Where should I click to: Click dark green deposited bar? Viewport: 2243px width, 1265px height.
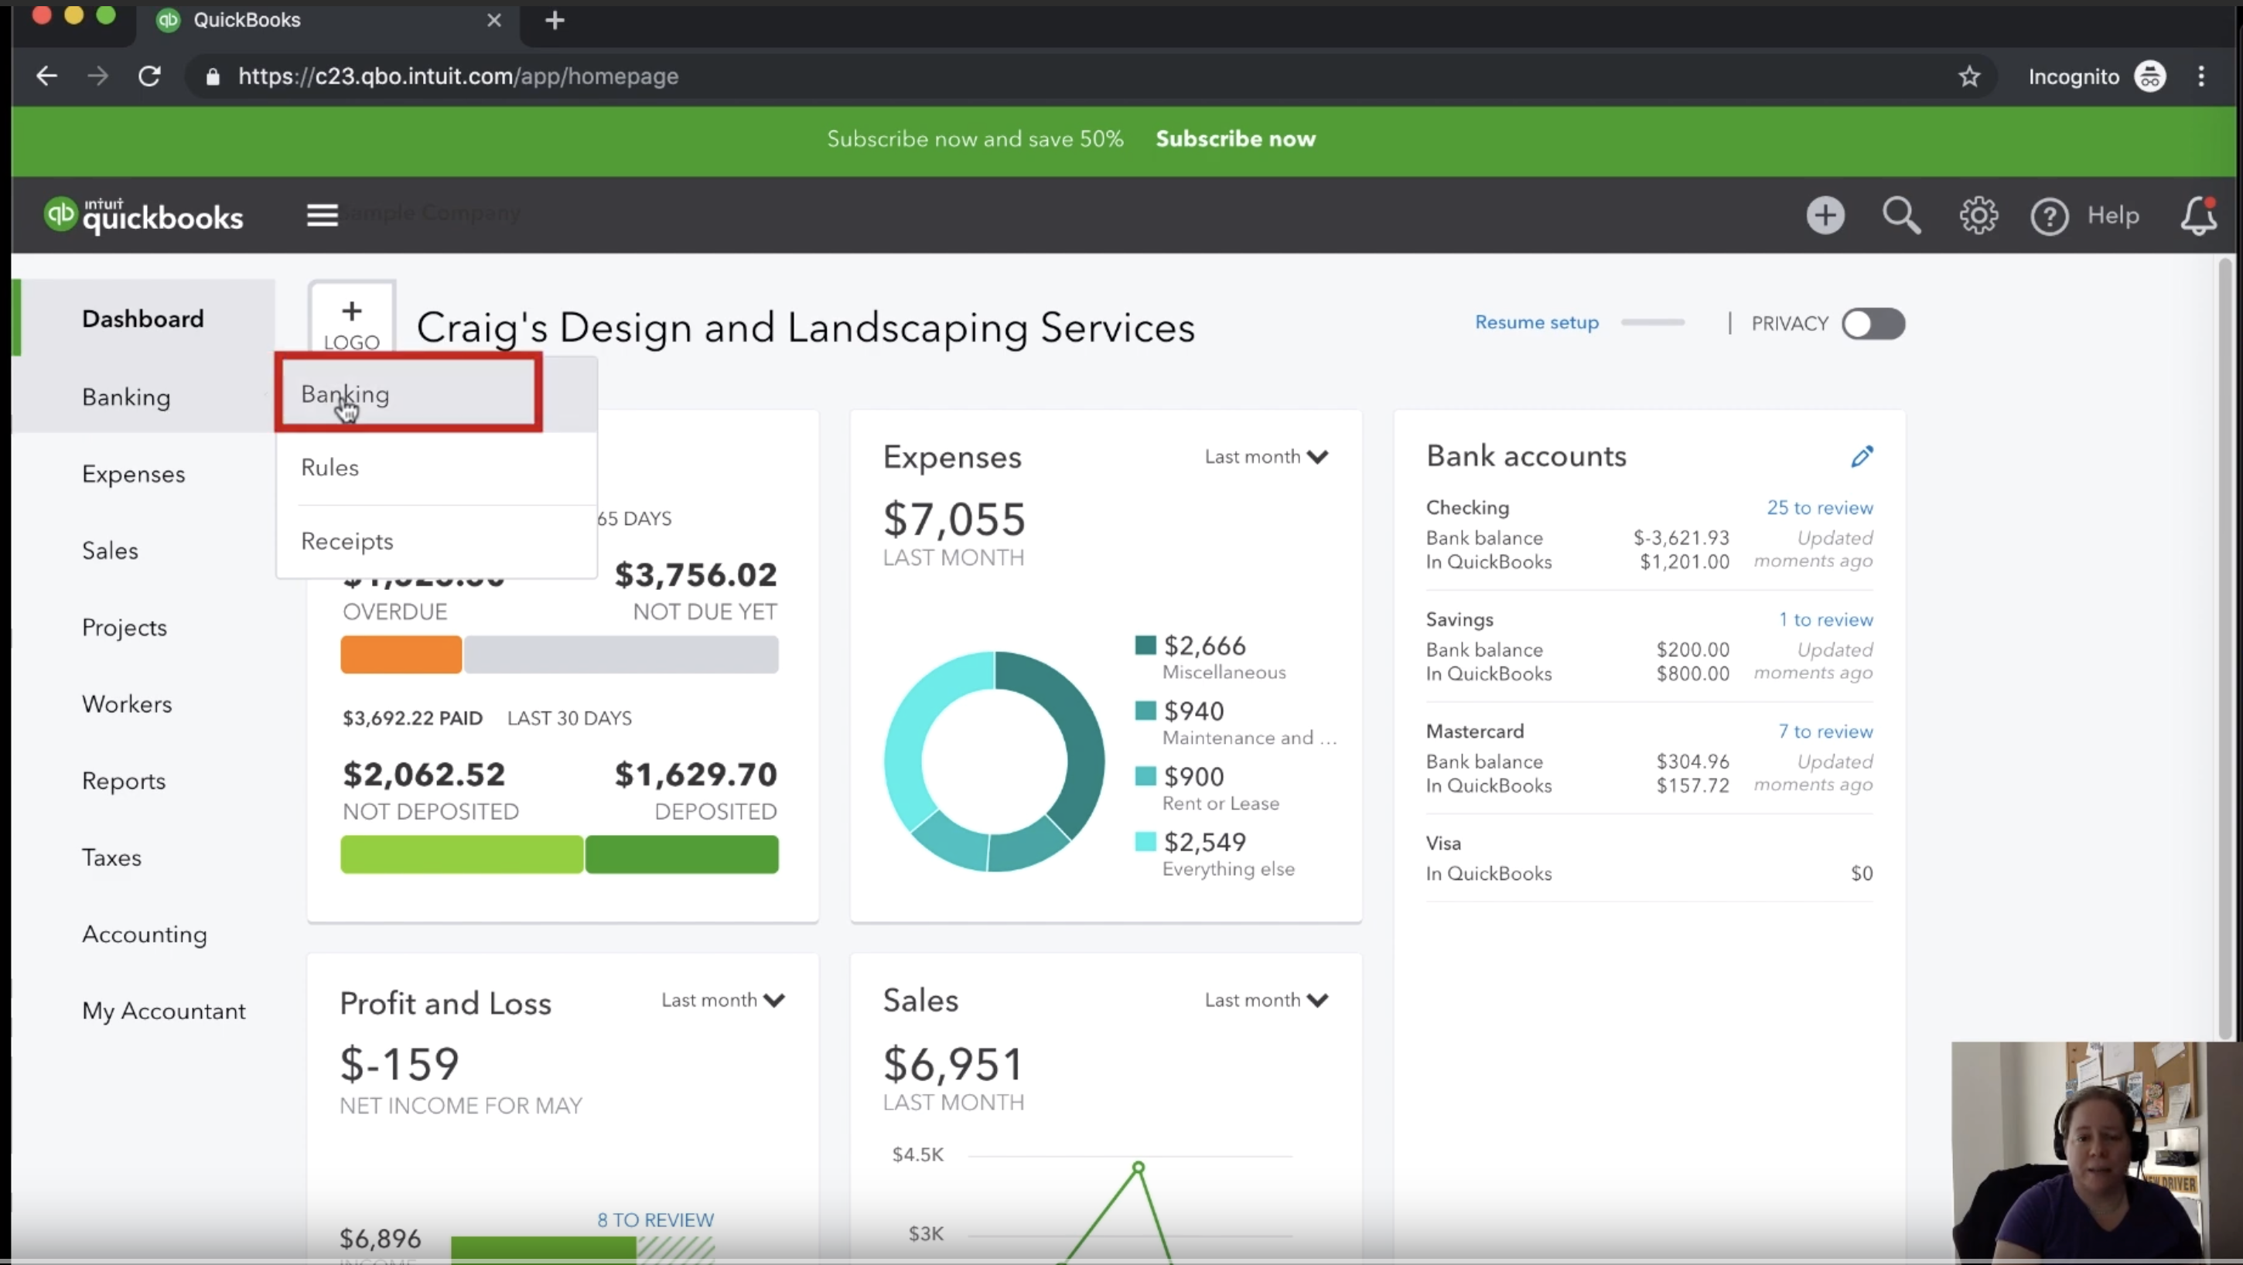(681, 854)
